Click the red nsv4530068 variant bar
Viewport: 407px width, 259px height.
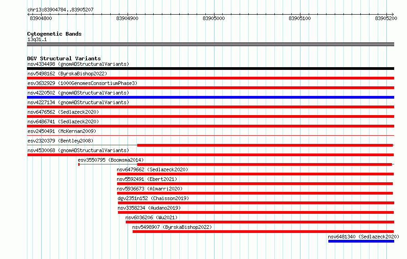pos(210,155)
